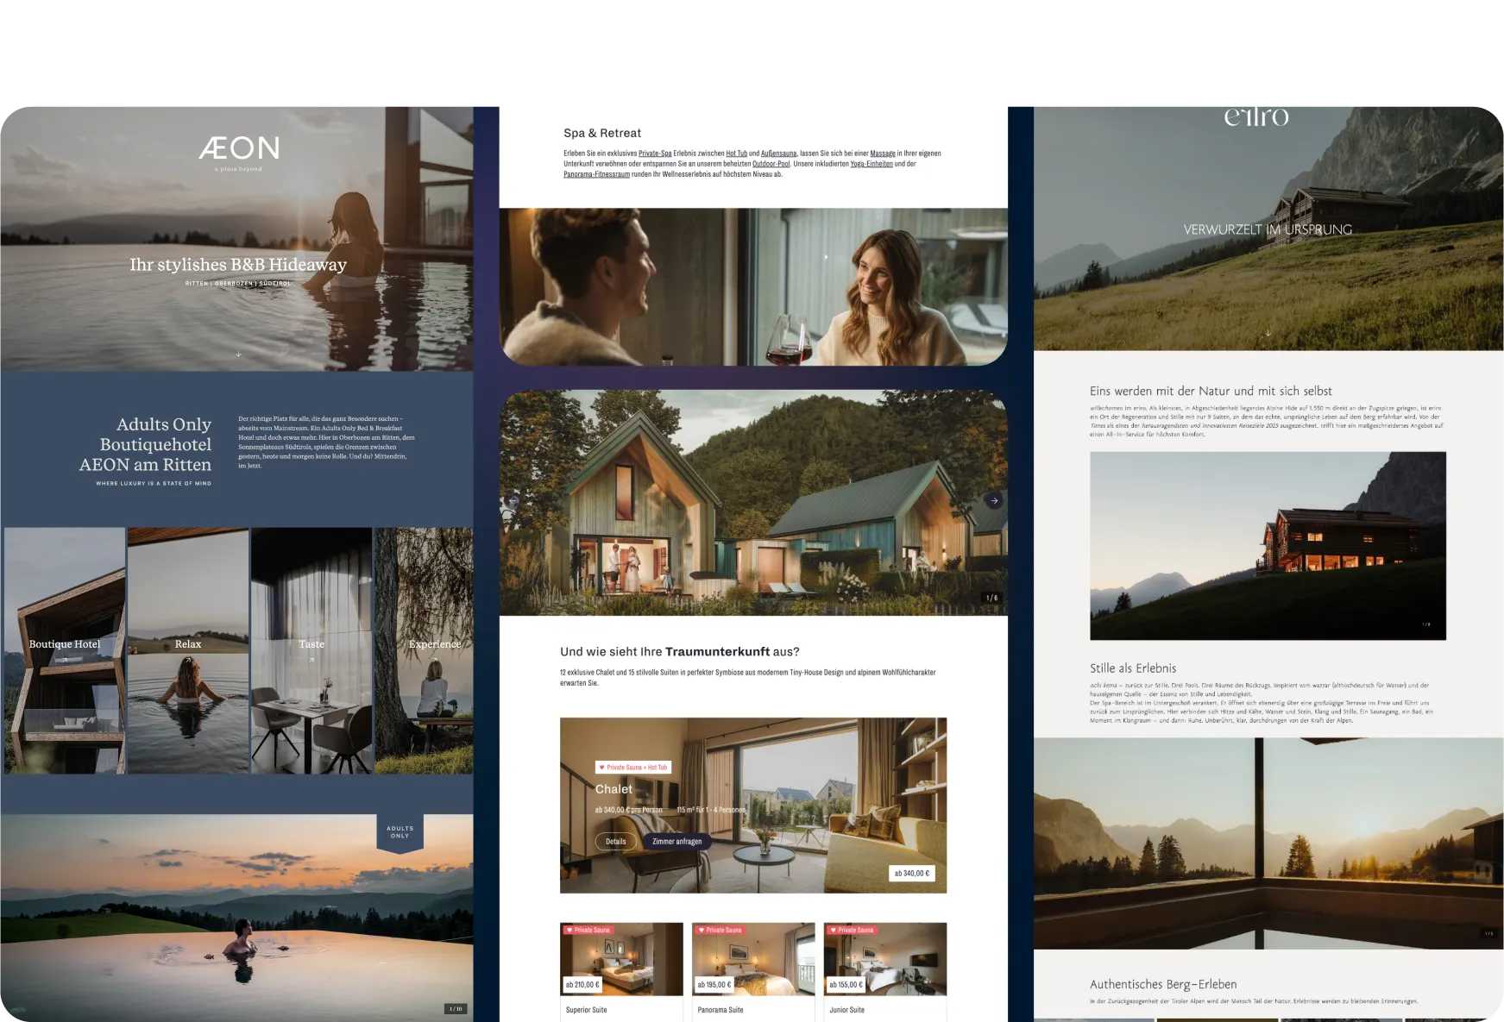The image size is (1504, 1022).
Task: Click the 1/6 chalet slide counter
Action: pos(992,598)
